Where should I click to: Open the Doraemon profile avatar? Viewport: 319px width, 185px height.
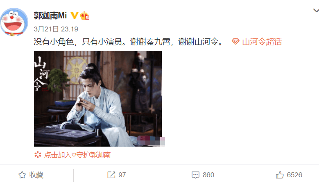(14, 22)
